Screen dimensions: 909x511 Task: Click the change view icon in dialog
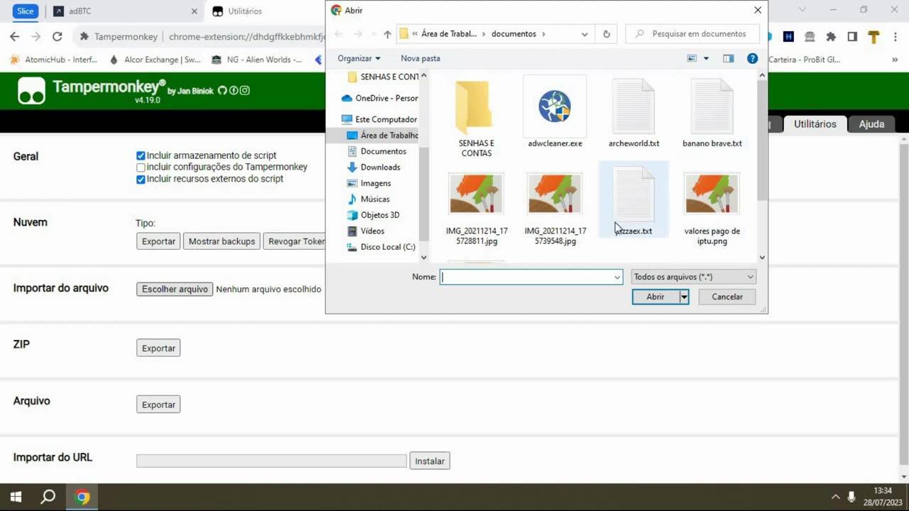coord(692,58)
